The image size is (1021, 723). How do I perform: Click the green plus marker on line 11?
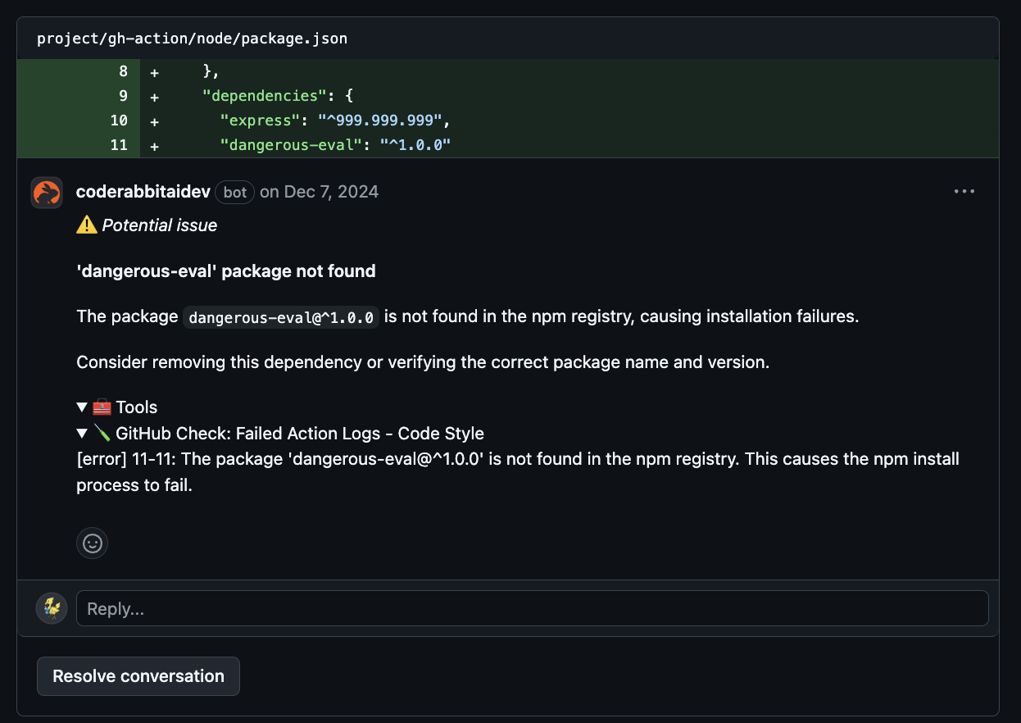point(154,145)
